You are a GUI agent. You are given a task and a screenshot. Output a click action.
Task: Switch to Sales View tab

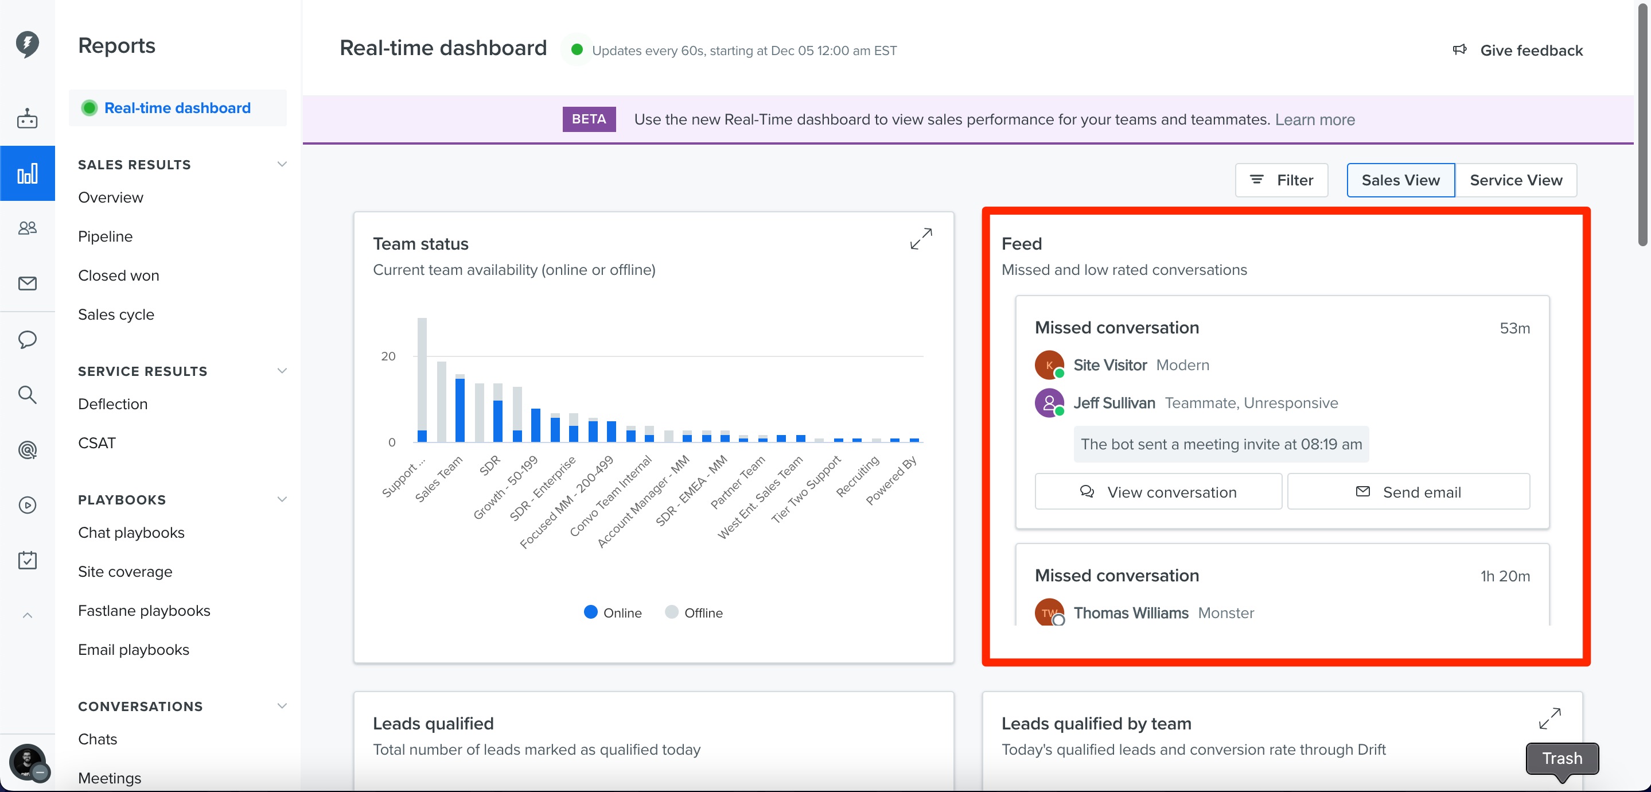tap(1400, 180)
